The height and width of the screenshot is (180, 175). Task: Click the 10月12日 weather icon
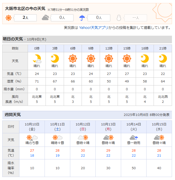pyautogui.click(x=83, y=138)
